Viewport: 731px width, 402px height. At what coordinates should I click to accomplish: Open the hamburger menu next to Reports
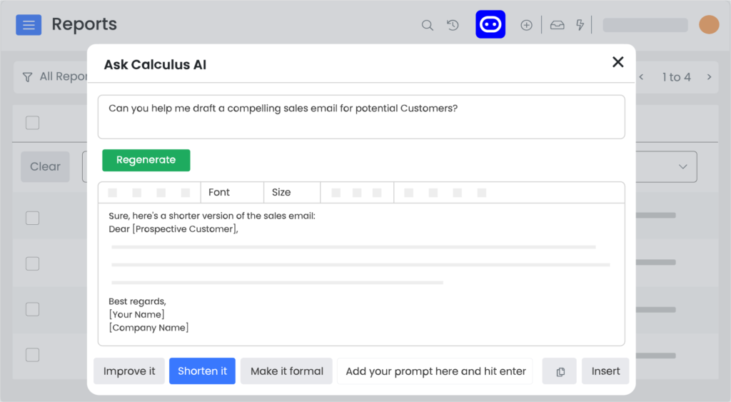click(29, 25)
